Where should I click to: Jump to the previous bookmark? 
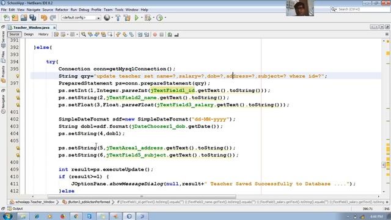(118, 34)
